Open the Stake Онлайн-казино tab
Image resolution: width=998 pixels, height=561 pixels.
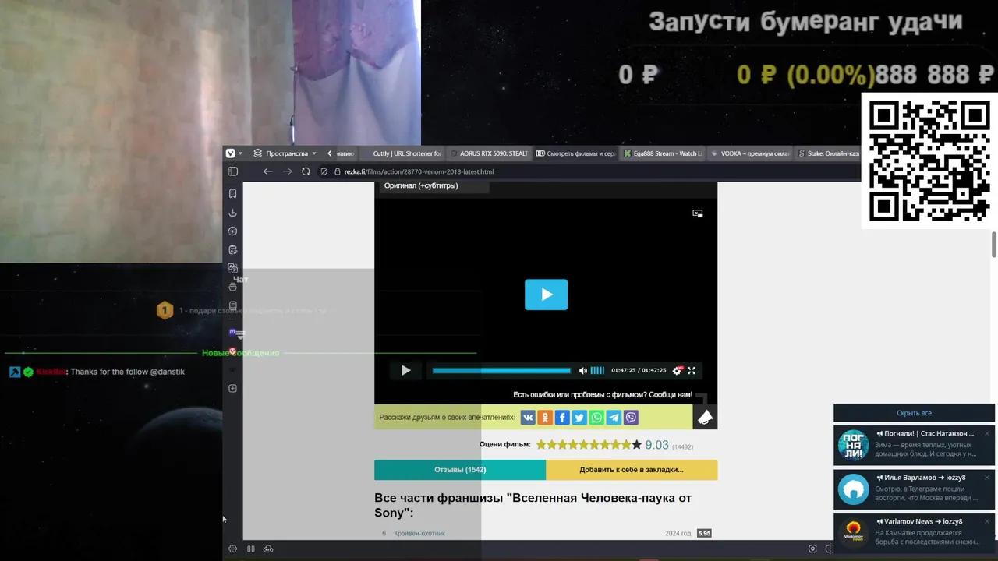click(x=828, y=153)
